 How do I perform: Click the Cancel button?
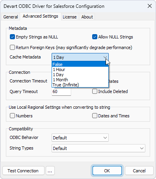pos(139,171)
